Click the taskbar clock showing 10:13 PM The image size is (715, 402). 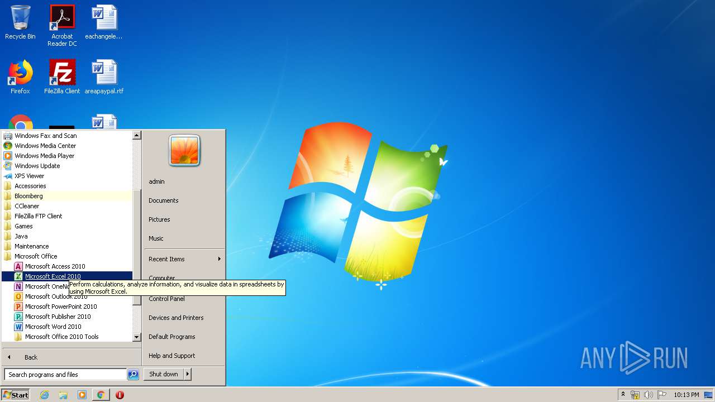click(686, 395)
